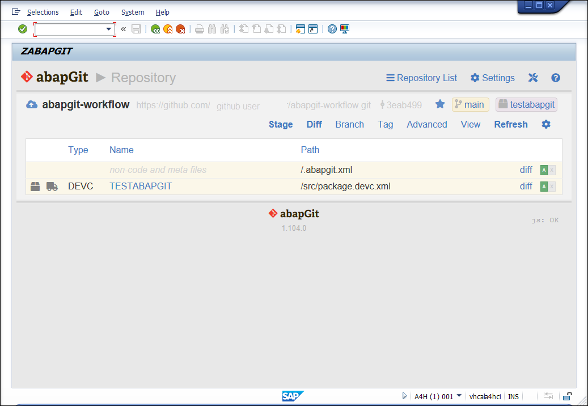Expand the status bar triangle arrow
The image size is (588, 406).
pyautogui.click(x=404, y=396)
